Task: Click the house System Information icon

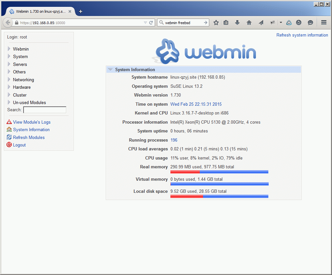Action: tap(9, 129)
